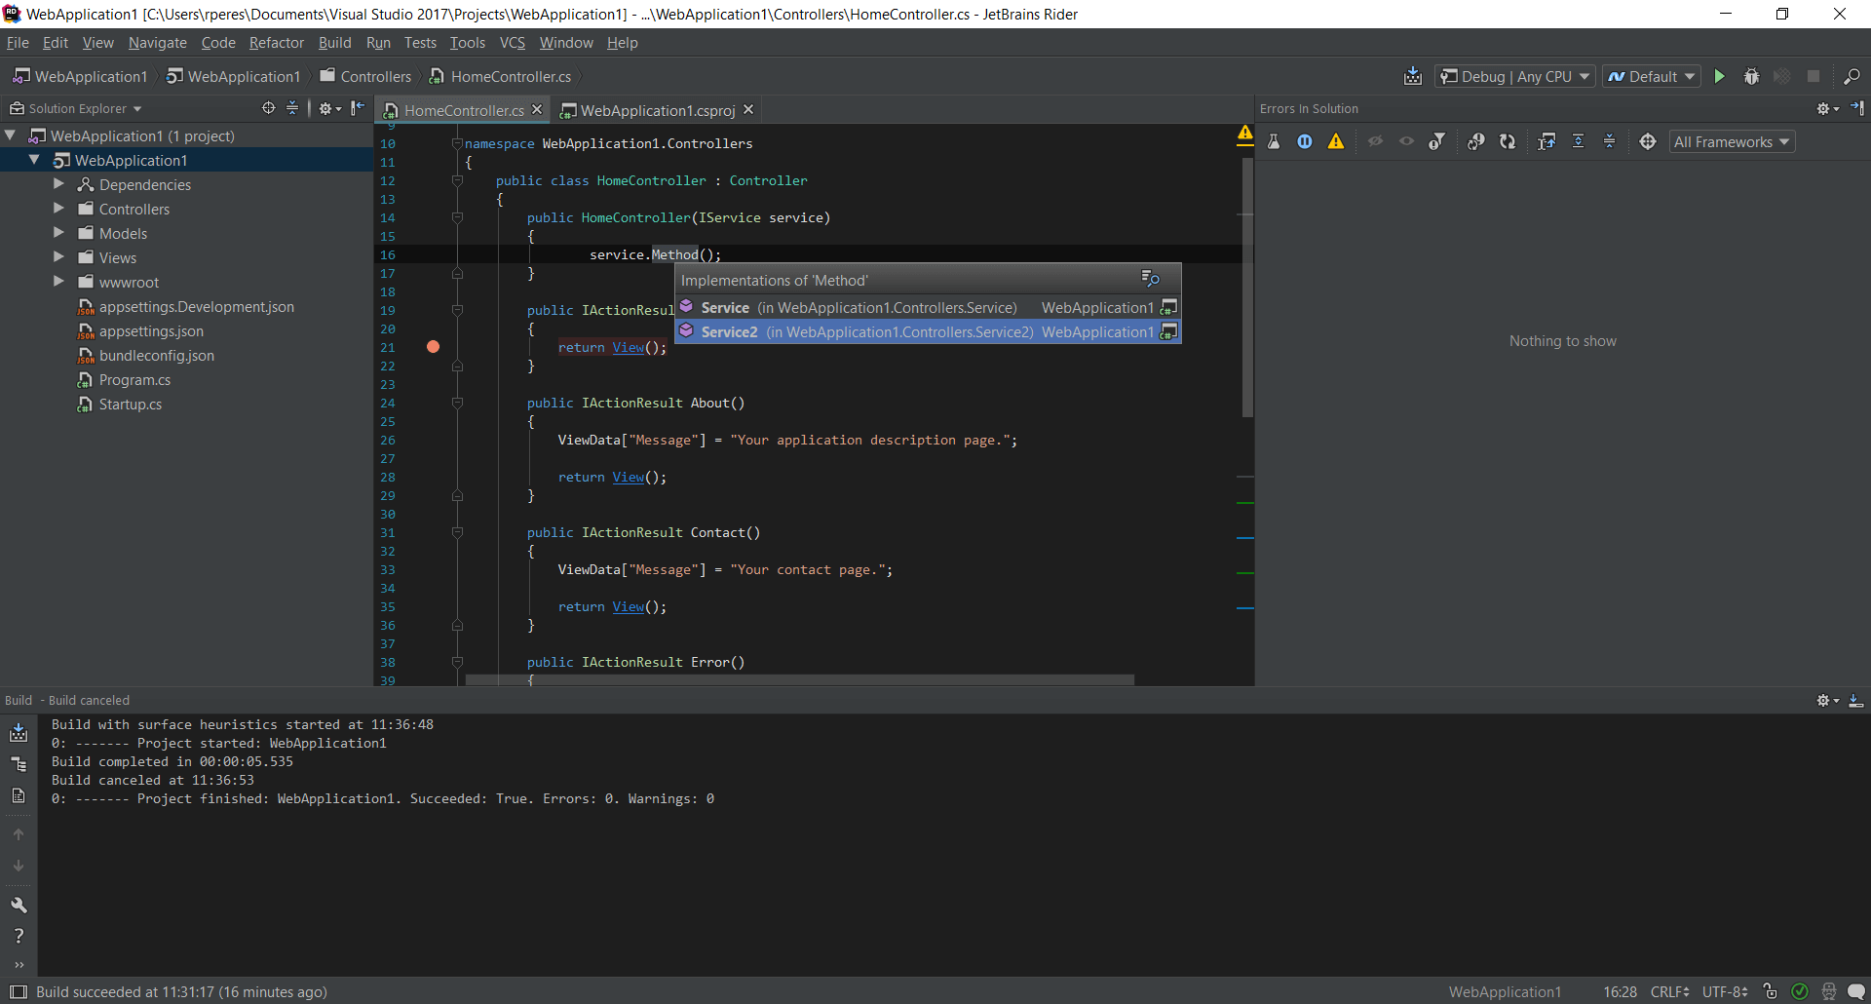Click the export errors icon in Errors panel

1546,141
